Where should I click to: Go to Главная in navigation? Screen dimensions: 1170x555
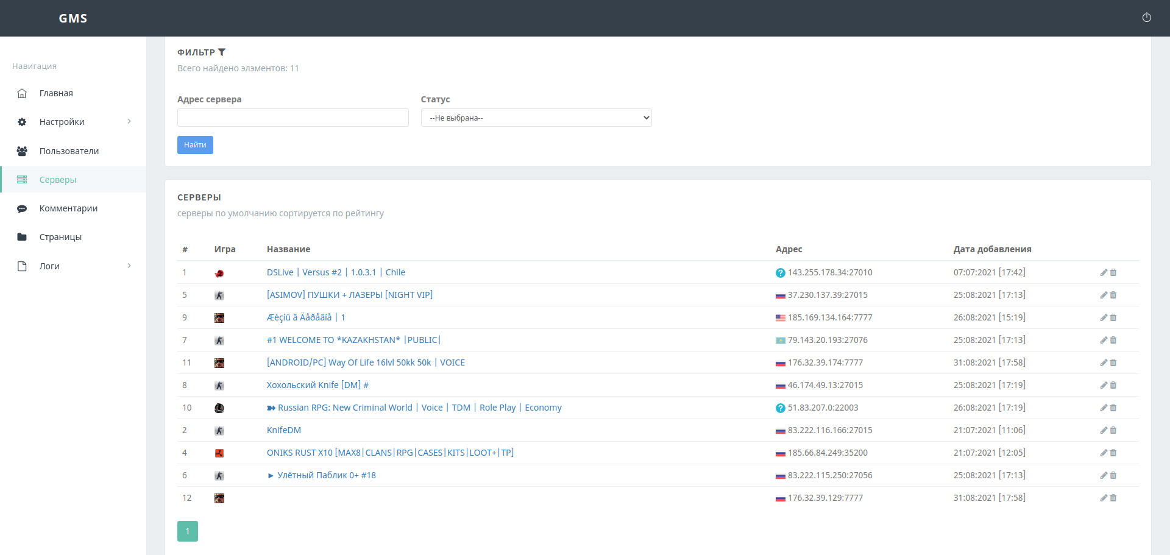(56, 93)
